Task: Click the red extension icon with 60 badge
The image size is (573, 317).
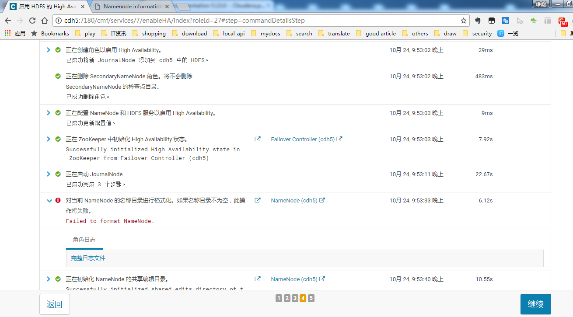Action: [x=563, y=21]
